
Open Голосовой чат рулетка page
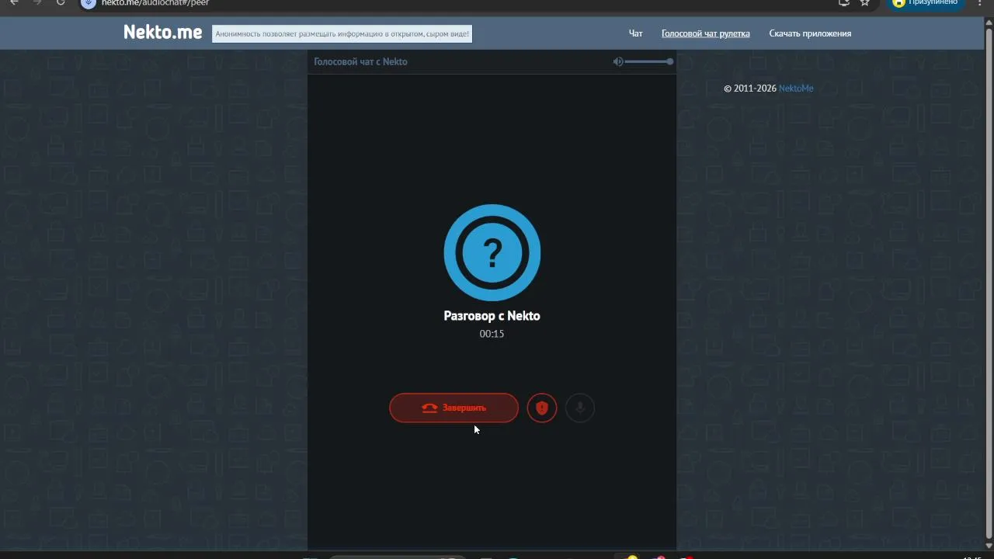706,33
